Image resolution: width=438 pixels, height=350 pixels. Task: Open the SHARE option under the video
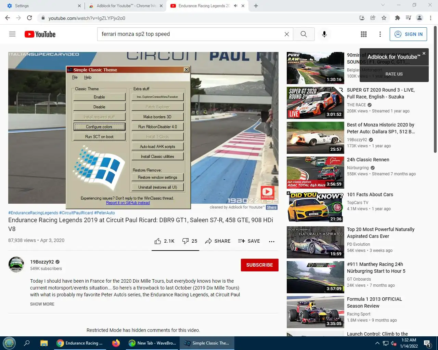[218, 241]
